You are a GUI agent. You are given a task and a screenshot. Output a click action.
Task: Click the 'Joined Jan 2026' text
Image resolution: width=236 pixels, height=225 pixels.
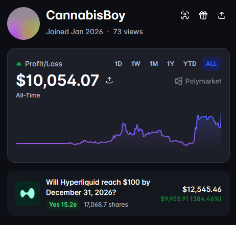click(75, 32)
